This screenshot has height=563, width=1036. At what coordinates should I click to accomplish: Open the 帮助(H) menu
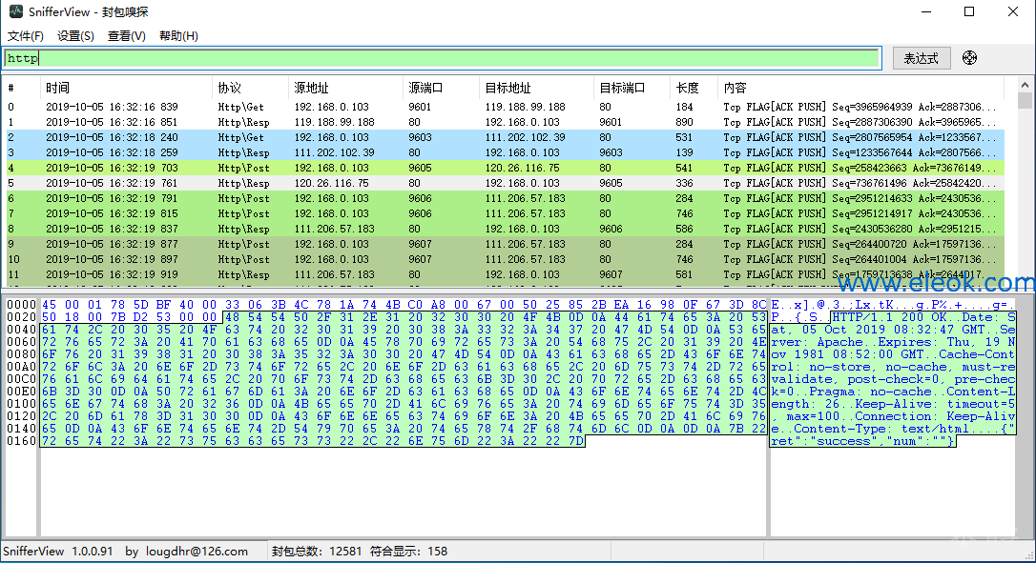(x=178, y=35)
